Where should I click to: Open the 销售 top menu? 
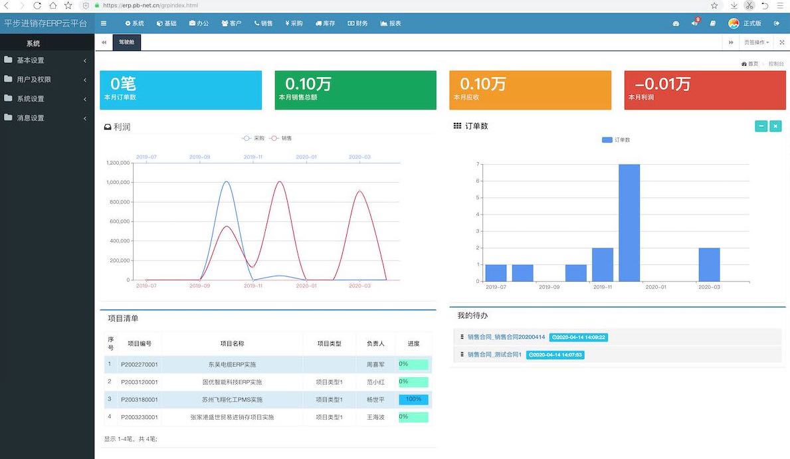263,23
